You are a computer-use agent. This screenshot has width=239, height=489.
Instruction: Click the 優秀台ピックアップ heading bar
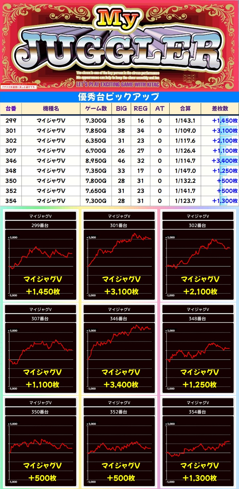pyautogui.click(x=119, y=97)
